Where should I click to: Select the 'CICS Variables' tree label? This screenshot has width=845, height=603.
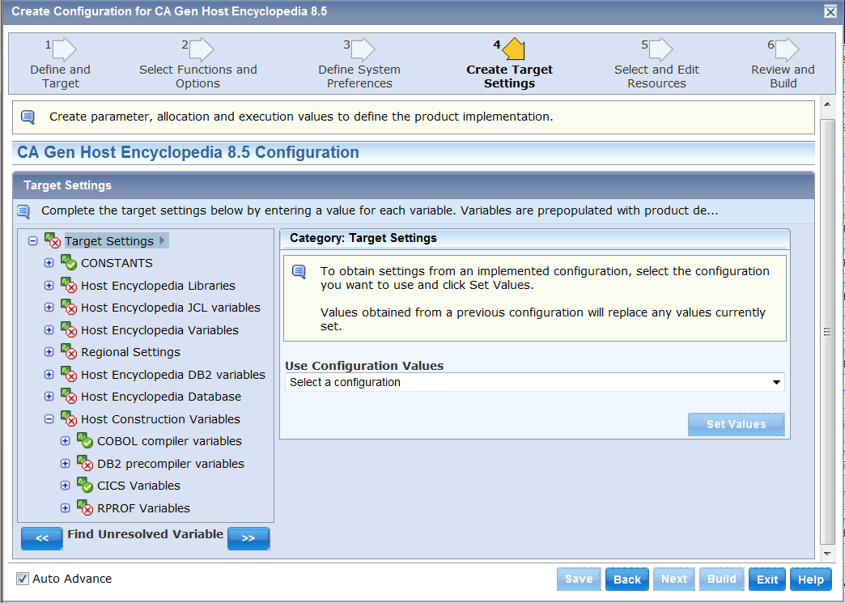[x=138, y=486]
